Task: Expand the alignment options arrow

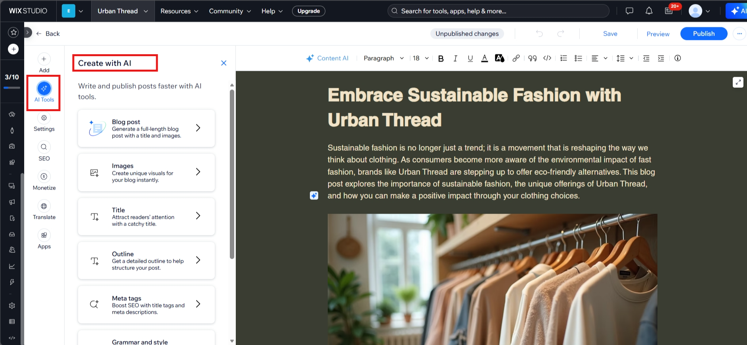Action: coord(606,58)
